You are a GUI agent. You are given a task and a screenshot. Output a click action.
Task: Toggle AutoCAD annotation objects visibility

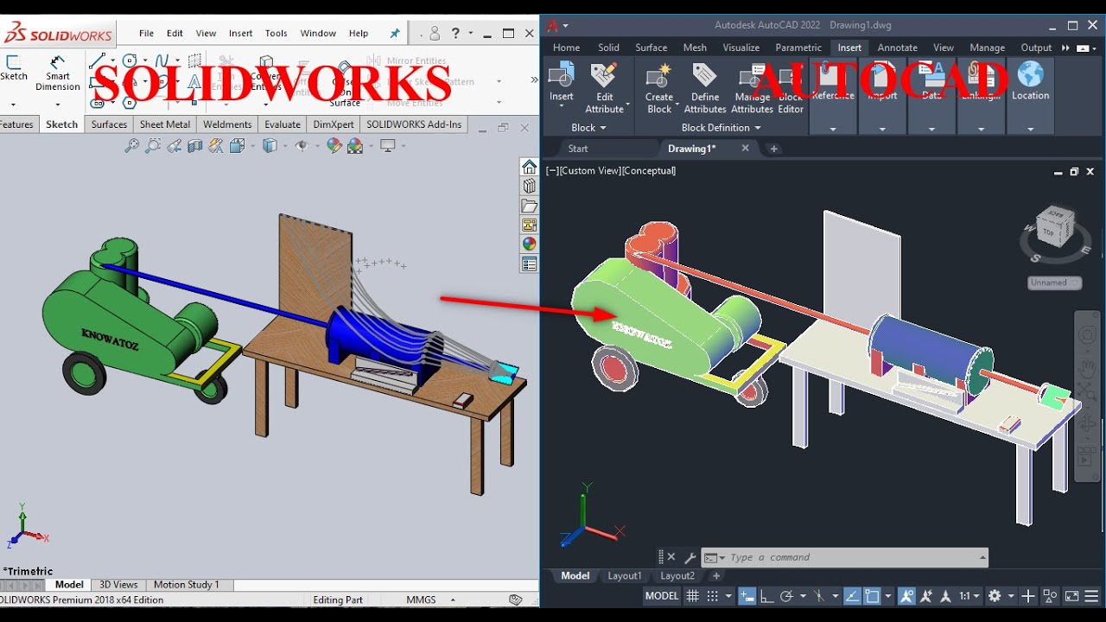point(906,596)
